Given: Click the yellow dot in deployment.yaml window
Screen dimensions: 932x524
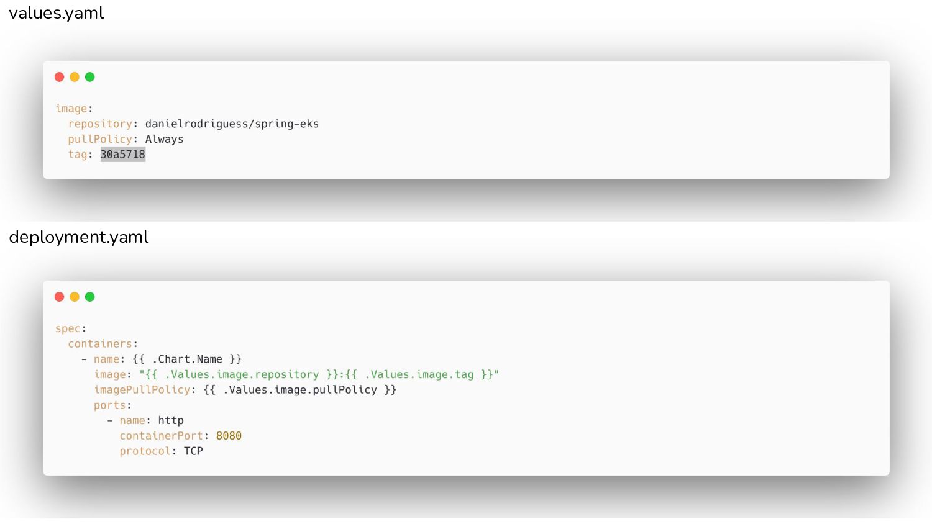Looking at the screenshot, I should tap(75, 297).
